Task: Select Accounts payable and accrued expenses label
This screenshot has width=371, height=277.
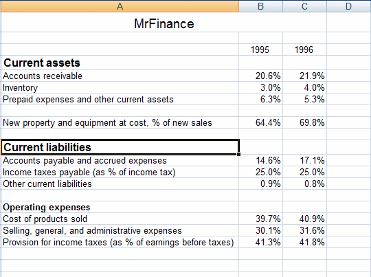Action: point(120,161)
